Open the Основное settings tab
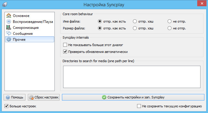The image size is (208, 113). [30, 15]
